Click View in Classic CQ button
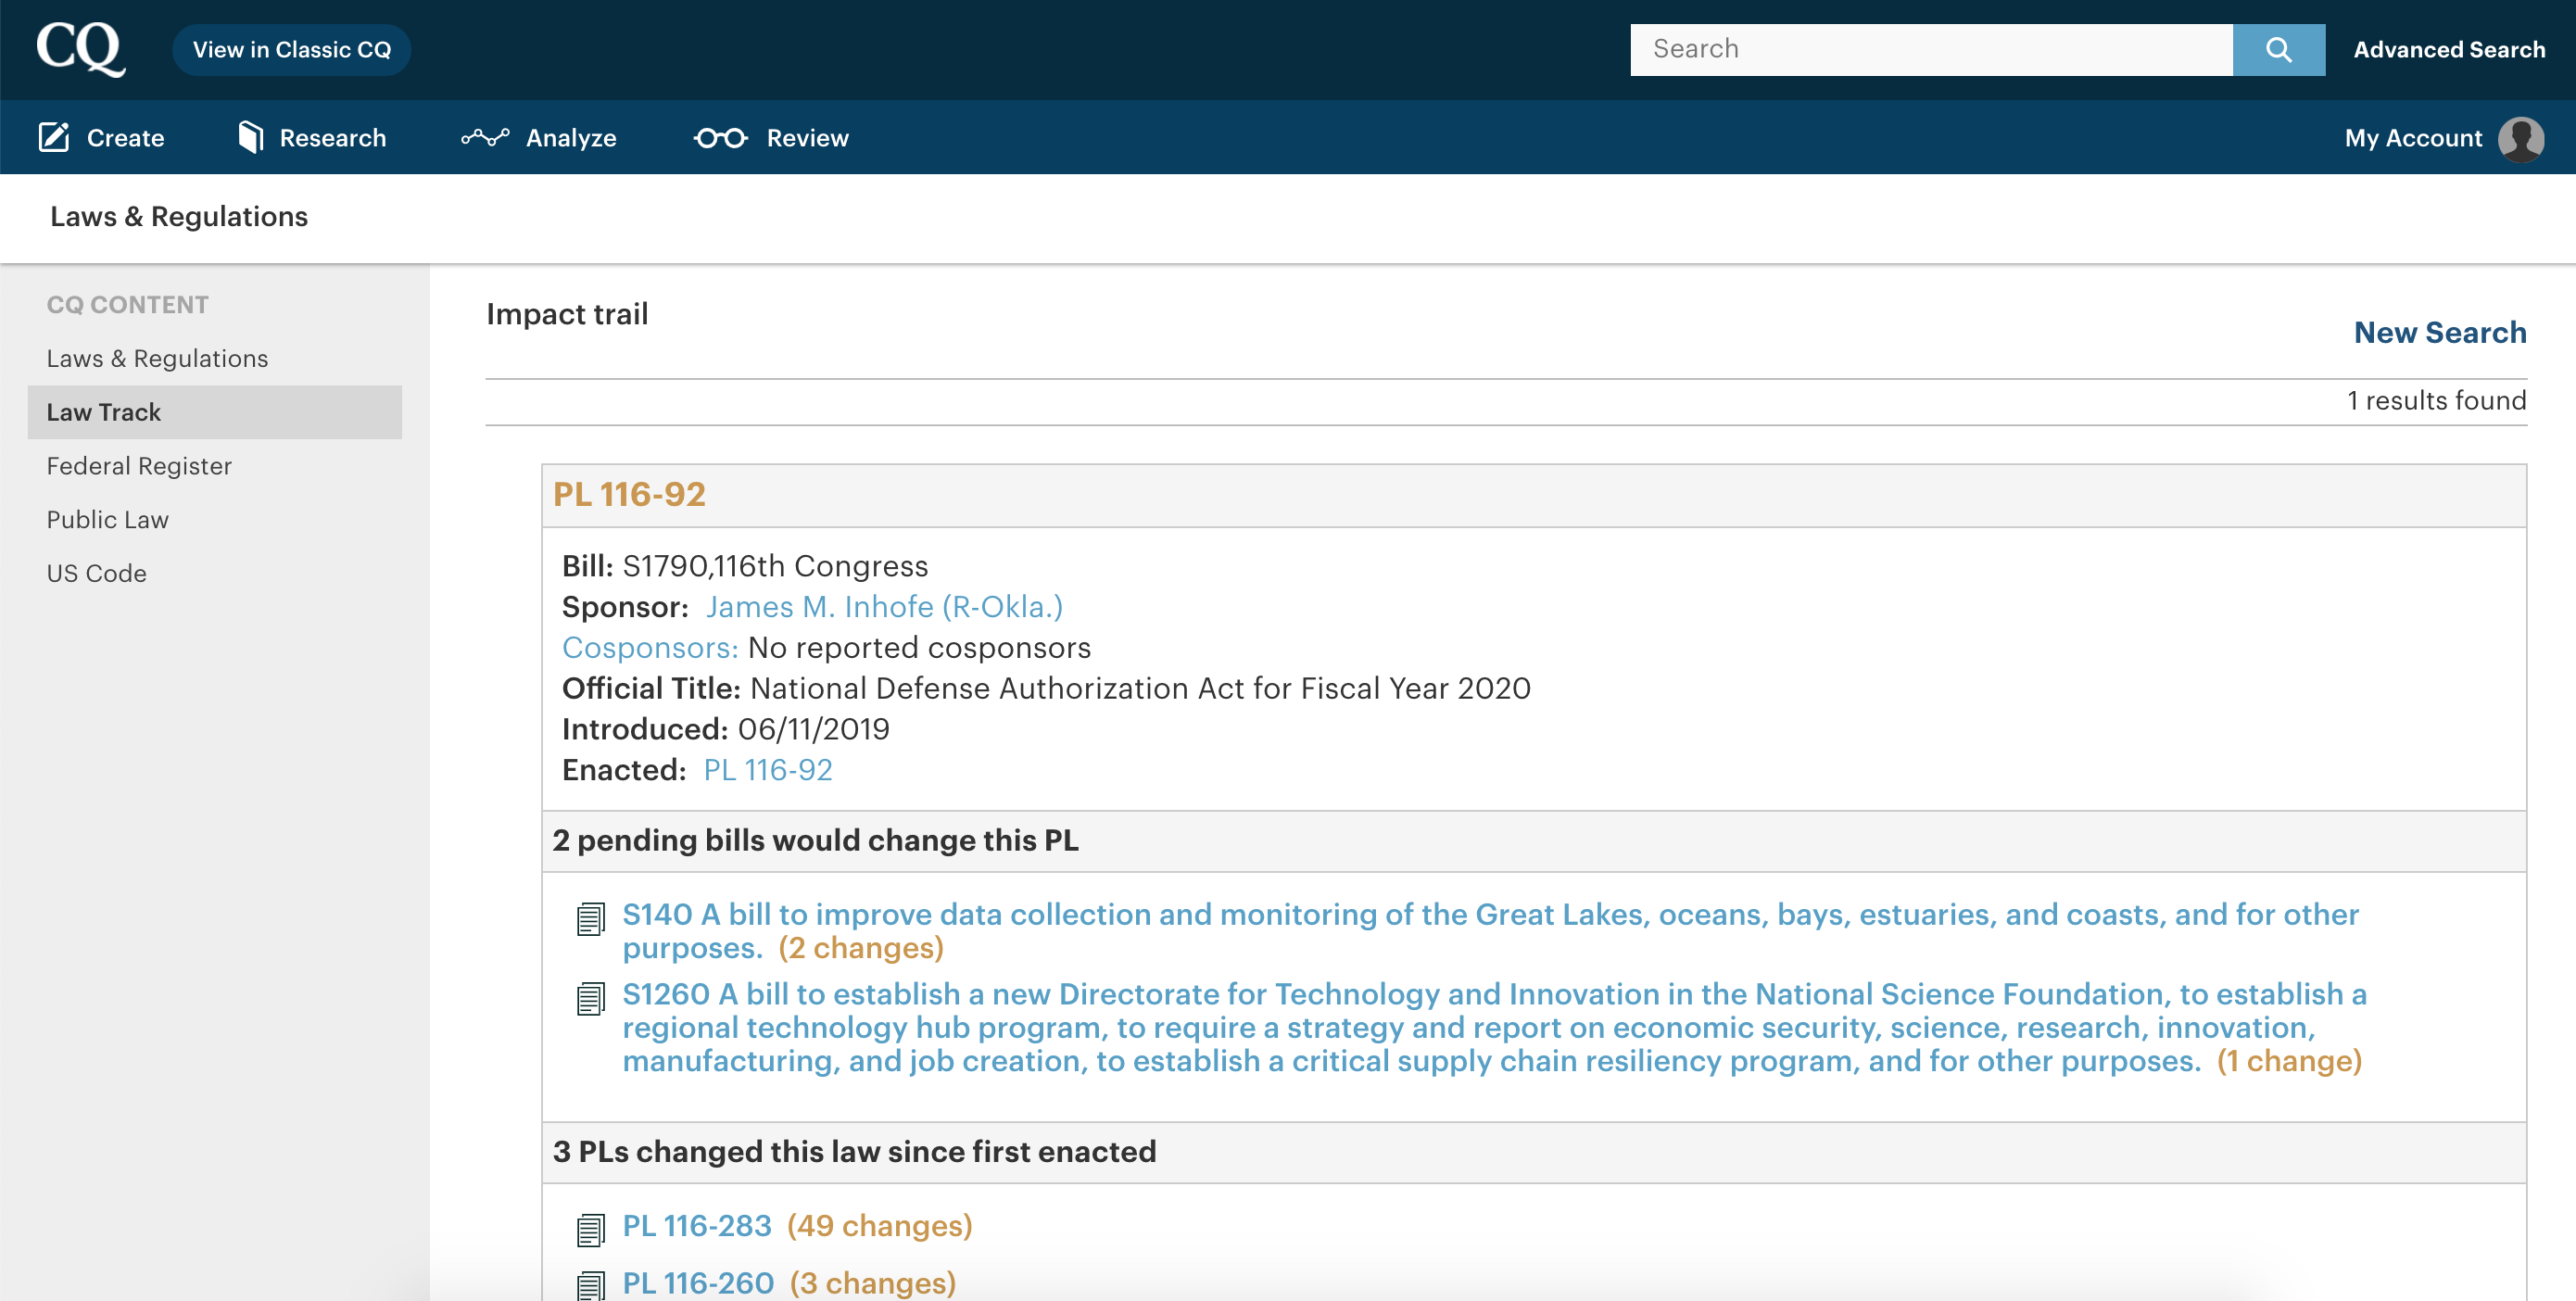 point(292,50)
